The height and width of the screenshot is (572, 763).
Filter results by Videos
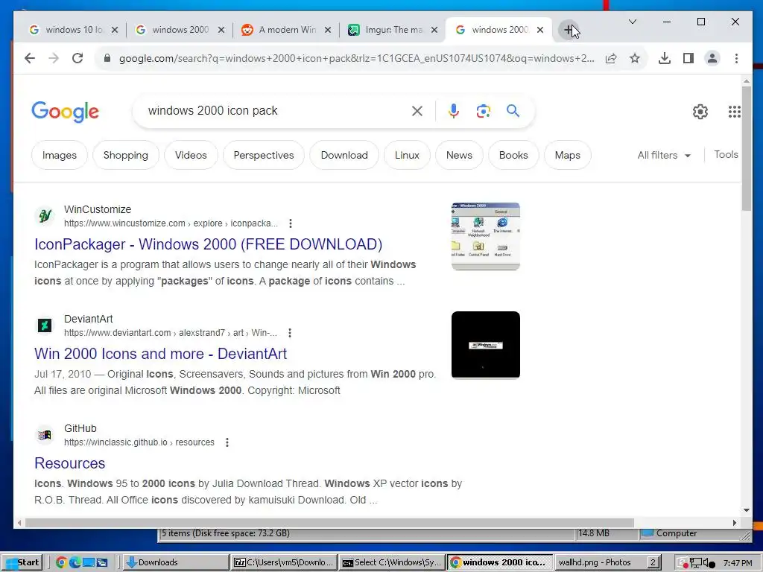[191, 155]
